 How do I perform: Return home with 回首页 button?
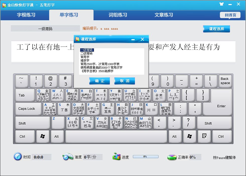click(230, 15)
